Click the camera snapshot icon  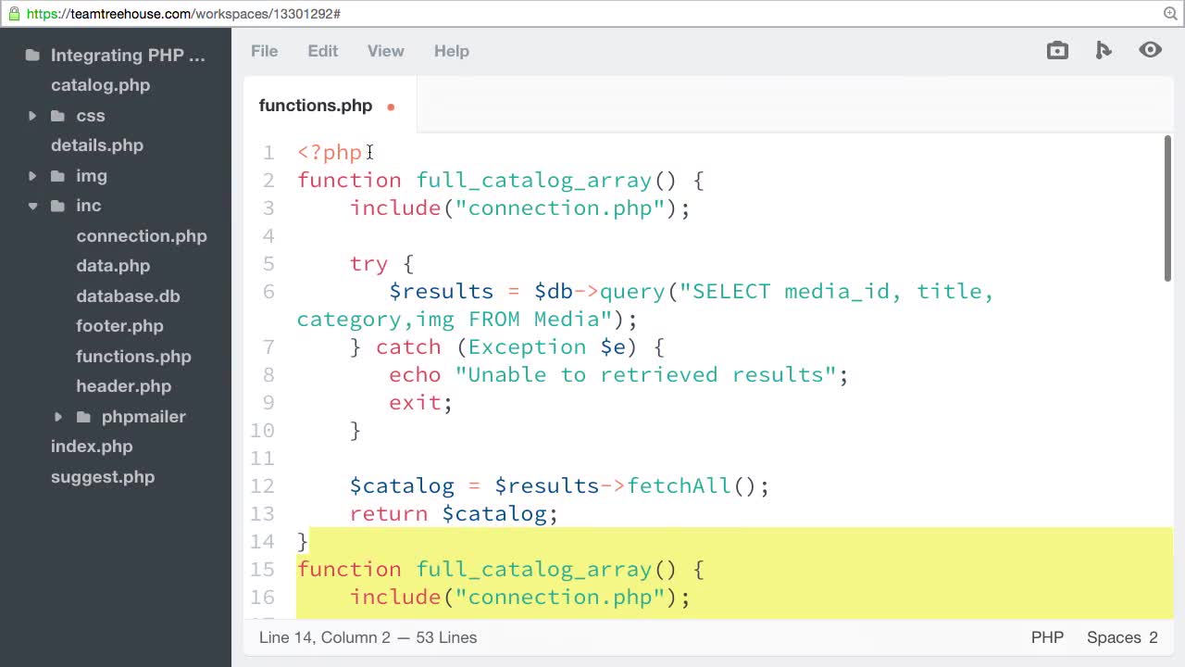tap(1057, 51)
